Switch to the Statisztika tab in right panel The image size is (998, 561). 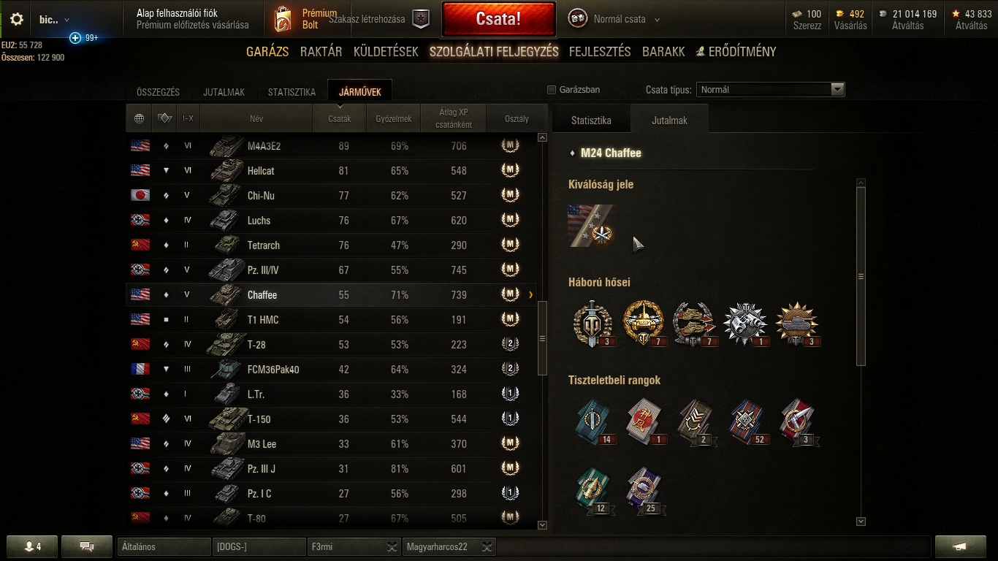(591, 121)
